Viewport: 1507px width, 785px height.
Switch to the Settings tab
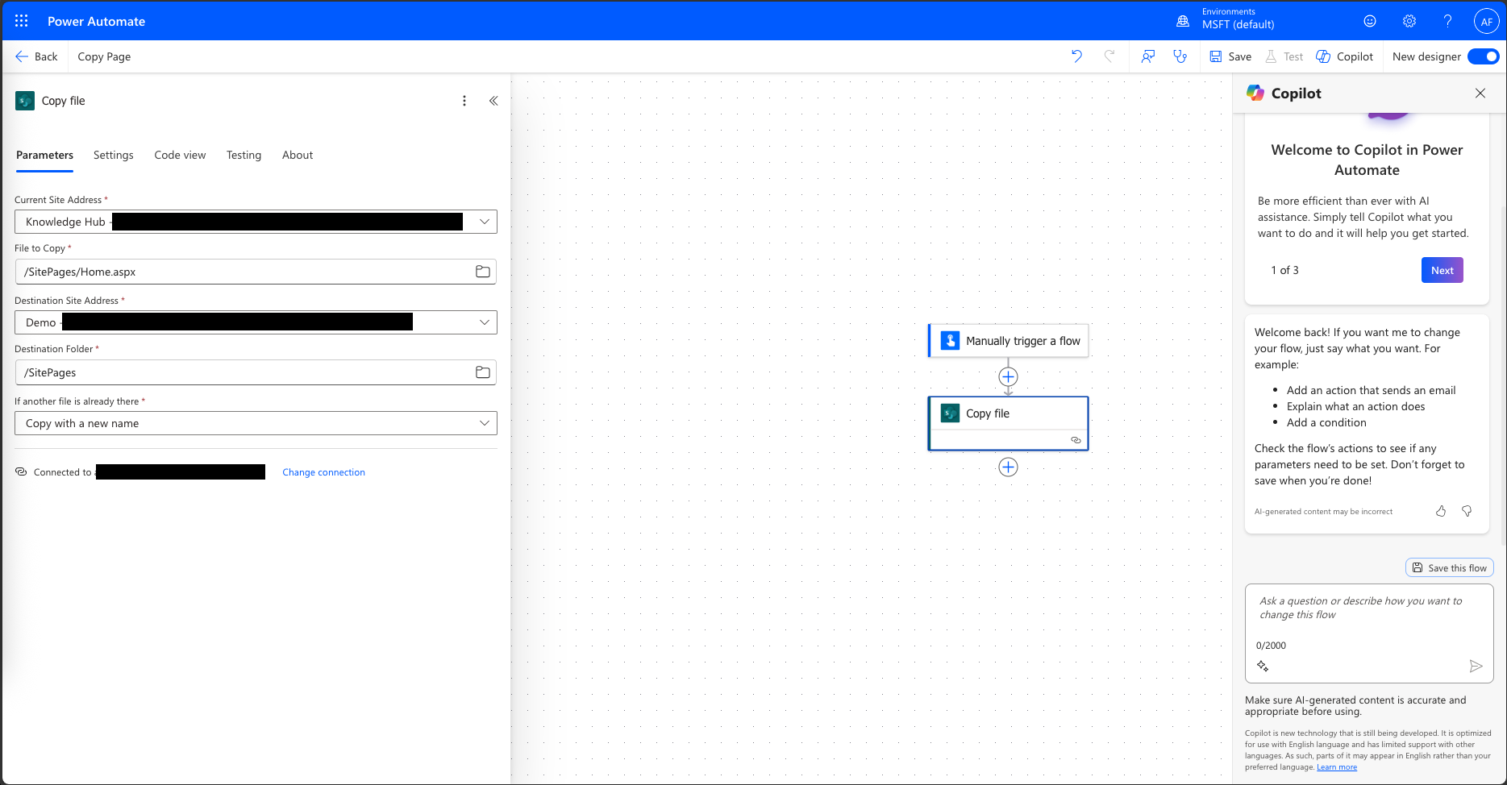point(113,155)
